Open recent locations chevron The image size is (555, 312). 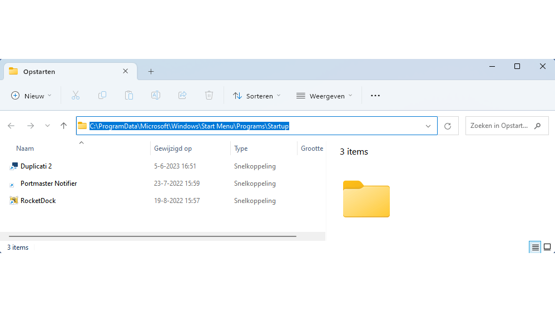pos(47,126)
